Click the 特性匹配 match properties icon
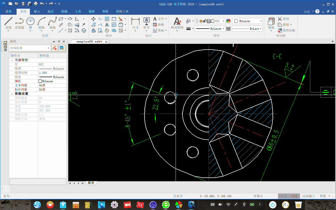Image resolution: width=336 pixels, height=210 pixels. click(280, 30)
